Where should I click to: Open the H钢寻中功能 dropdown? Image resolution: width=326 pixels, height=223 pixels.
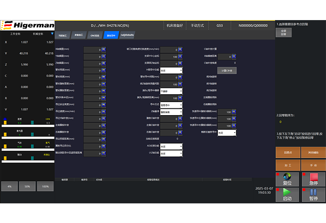[x=171, y=70]
